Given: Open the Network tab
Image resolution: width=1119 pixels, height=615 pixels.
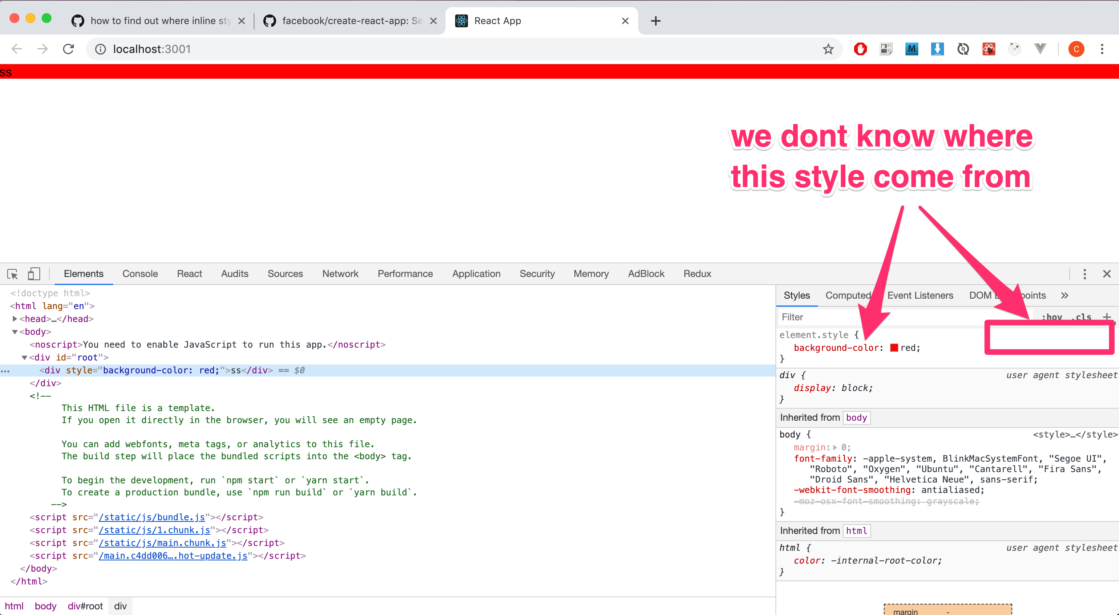Looking at the screenshot, I should click(x=340, y=274).
